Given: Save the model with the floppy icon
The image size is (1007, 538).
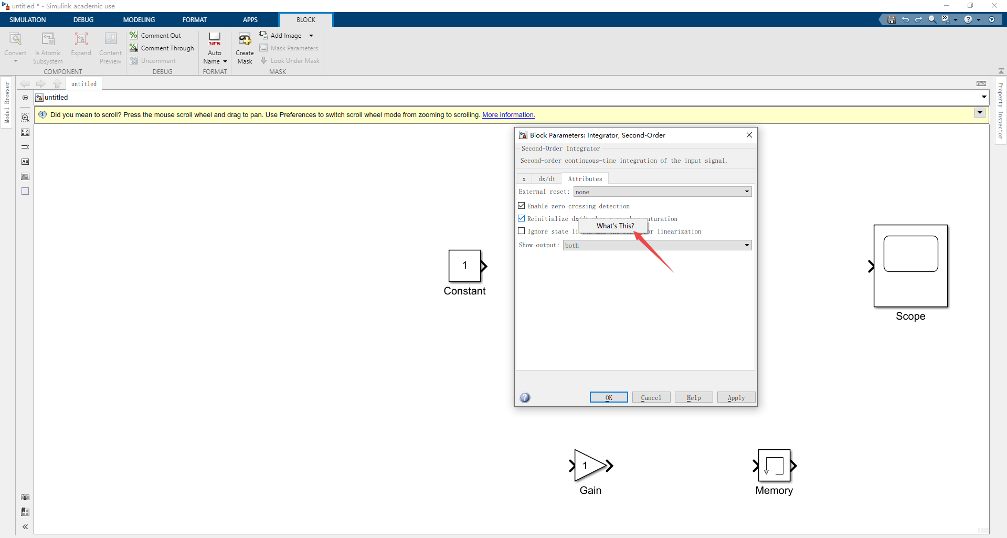Looking at the screenshot, I should click(x=891, y=19).
